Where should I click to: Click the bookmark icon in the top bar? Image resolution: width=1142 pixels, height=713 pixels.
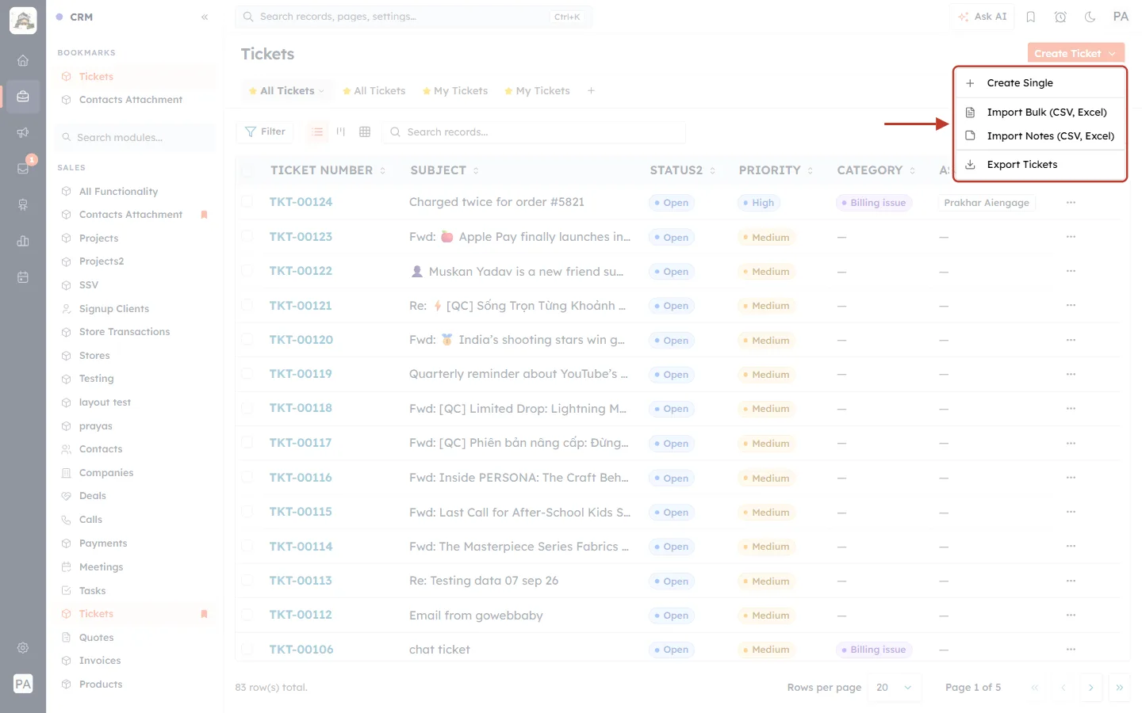[x=1031, y=17]
